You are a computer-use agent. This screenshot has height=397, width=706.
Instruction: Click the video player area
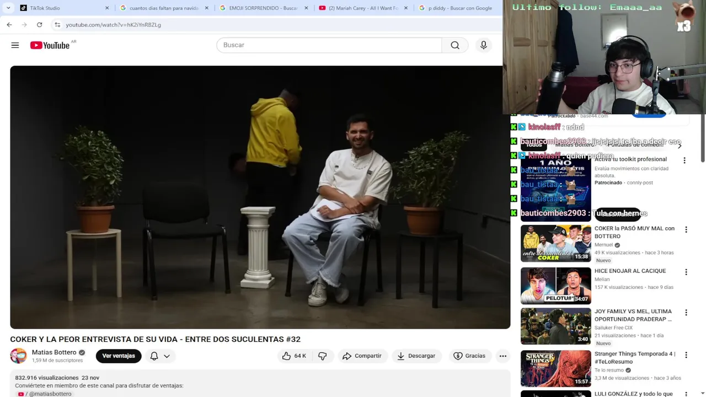(260, 197)
